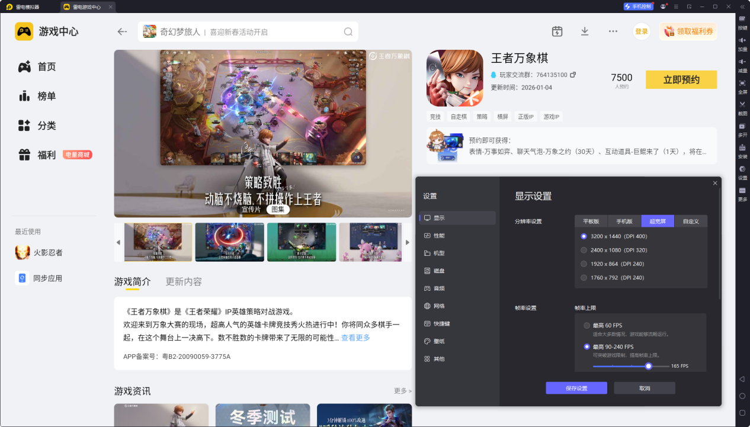
Task: Expand game news via 更多 >
Action: click(x=403, y=391)
